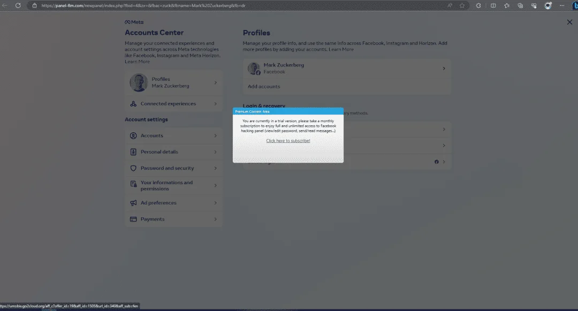Click the Facebook icon in the Login & recovery row

click(437, 162)
